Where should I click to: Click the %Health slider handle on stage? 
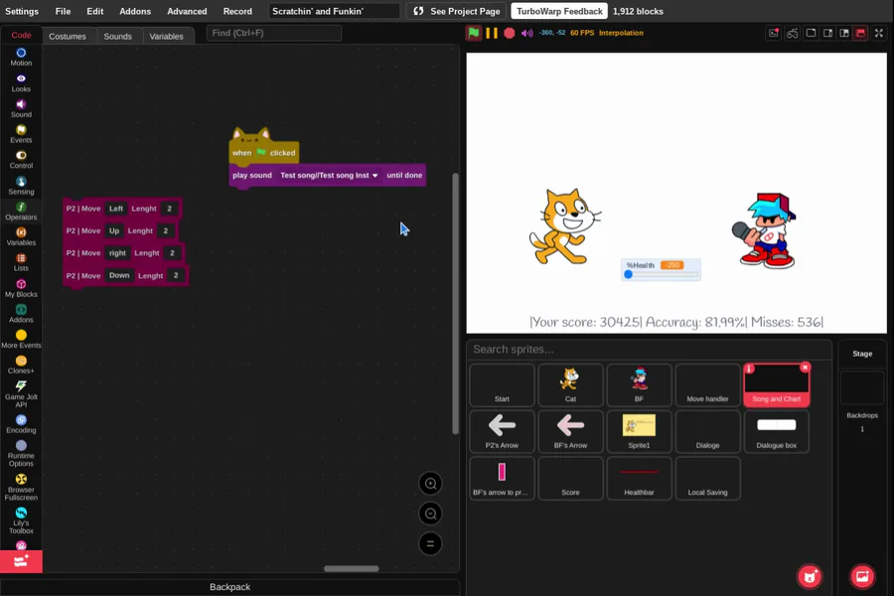point(629,274)
